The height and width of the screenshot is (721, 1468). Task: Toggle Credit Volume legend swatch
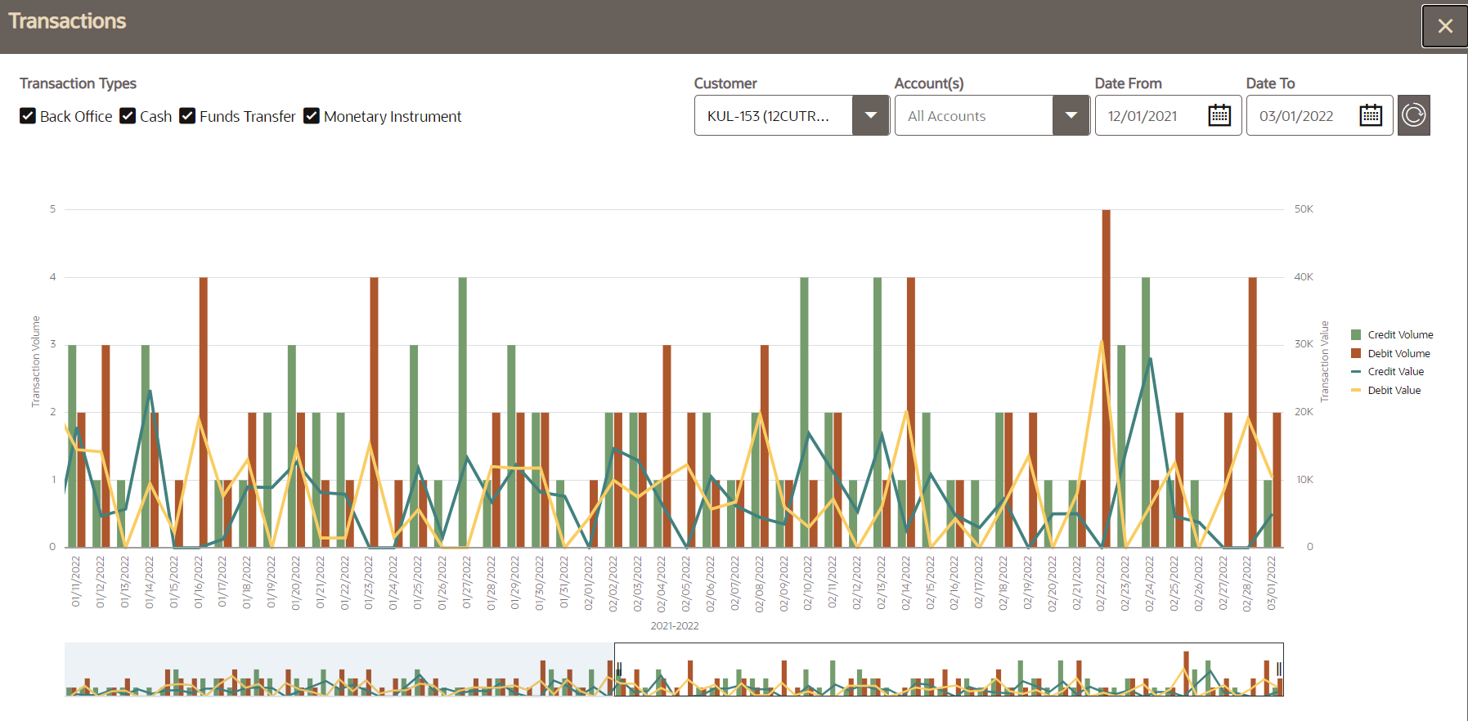[1356, 334]
